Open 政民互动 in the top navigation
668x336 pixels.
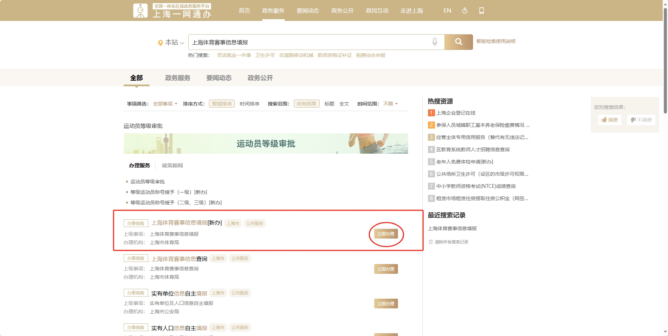[377, 10]
